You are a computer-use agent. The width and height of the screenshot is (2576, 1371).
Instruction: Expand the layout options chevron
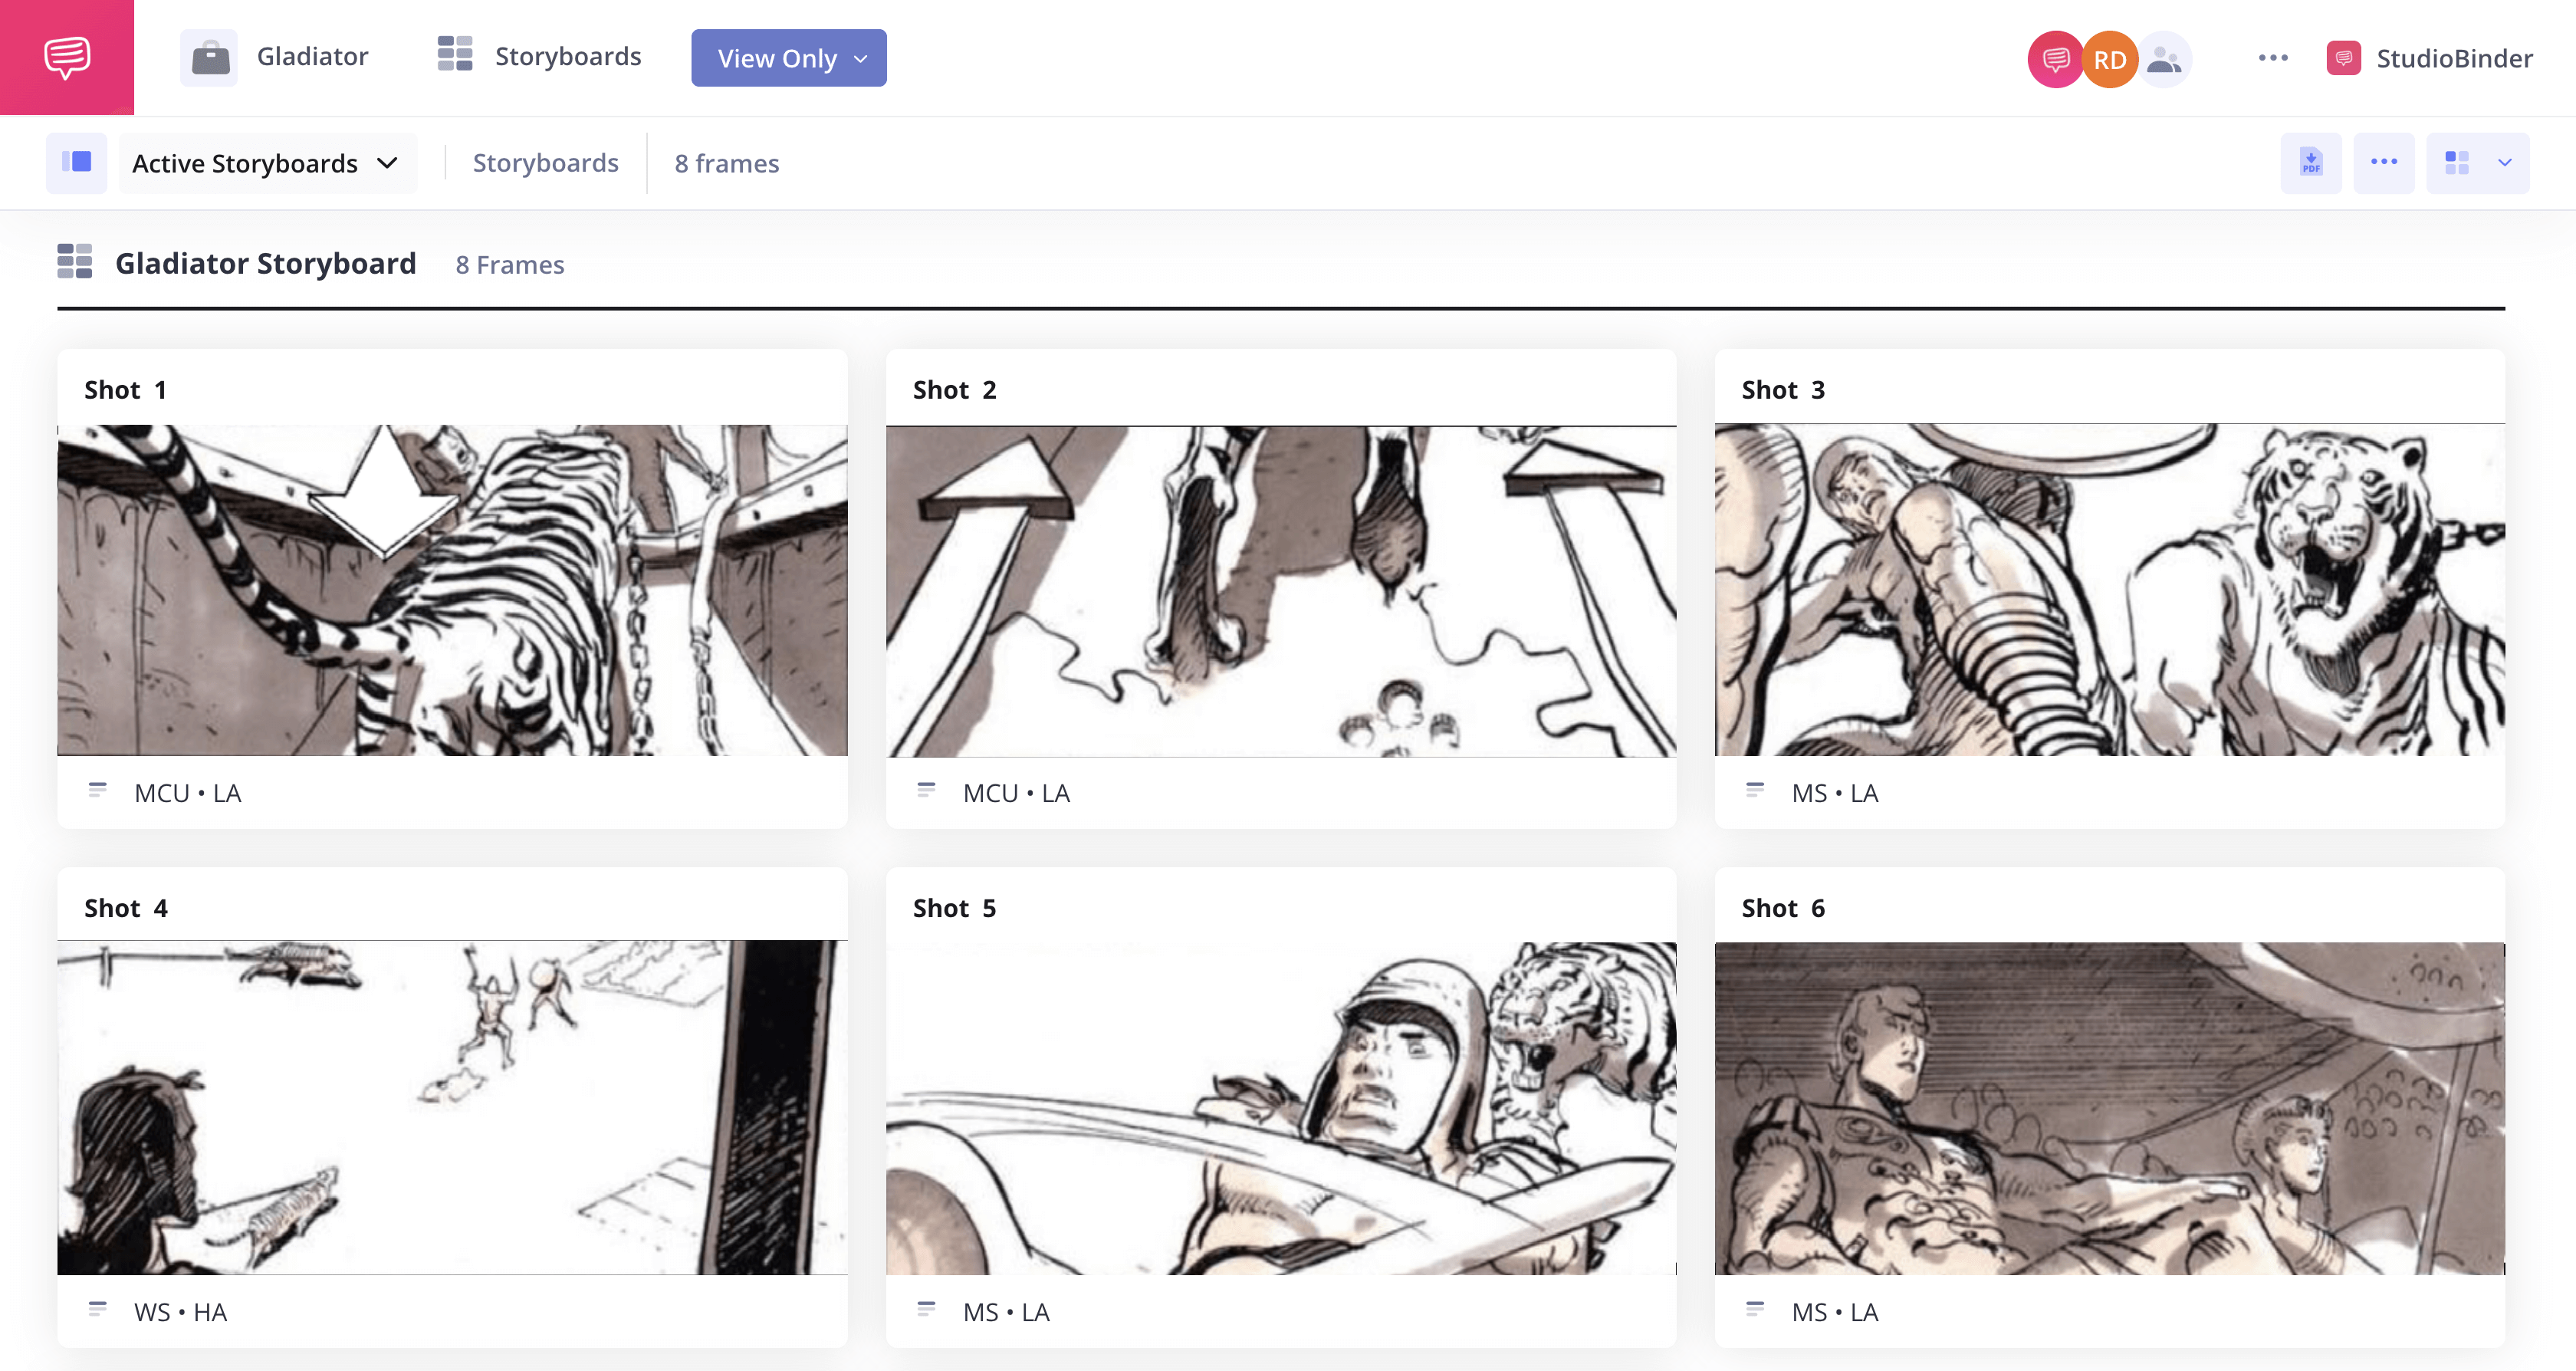[2505, 162]
